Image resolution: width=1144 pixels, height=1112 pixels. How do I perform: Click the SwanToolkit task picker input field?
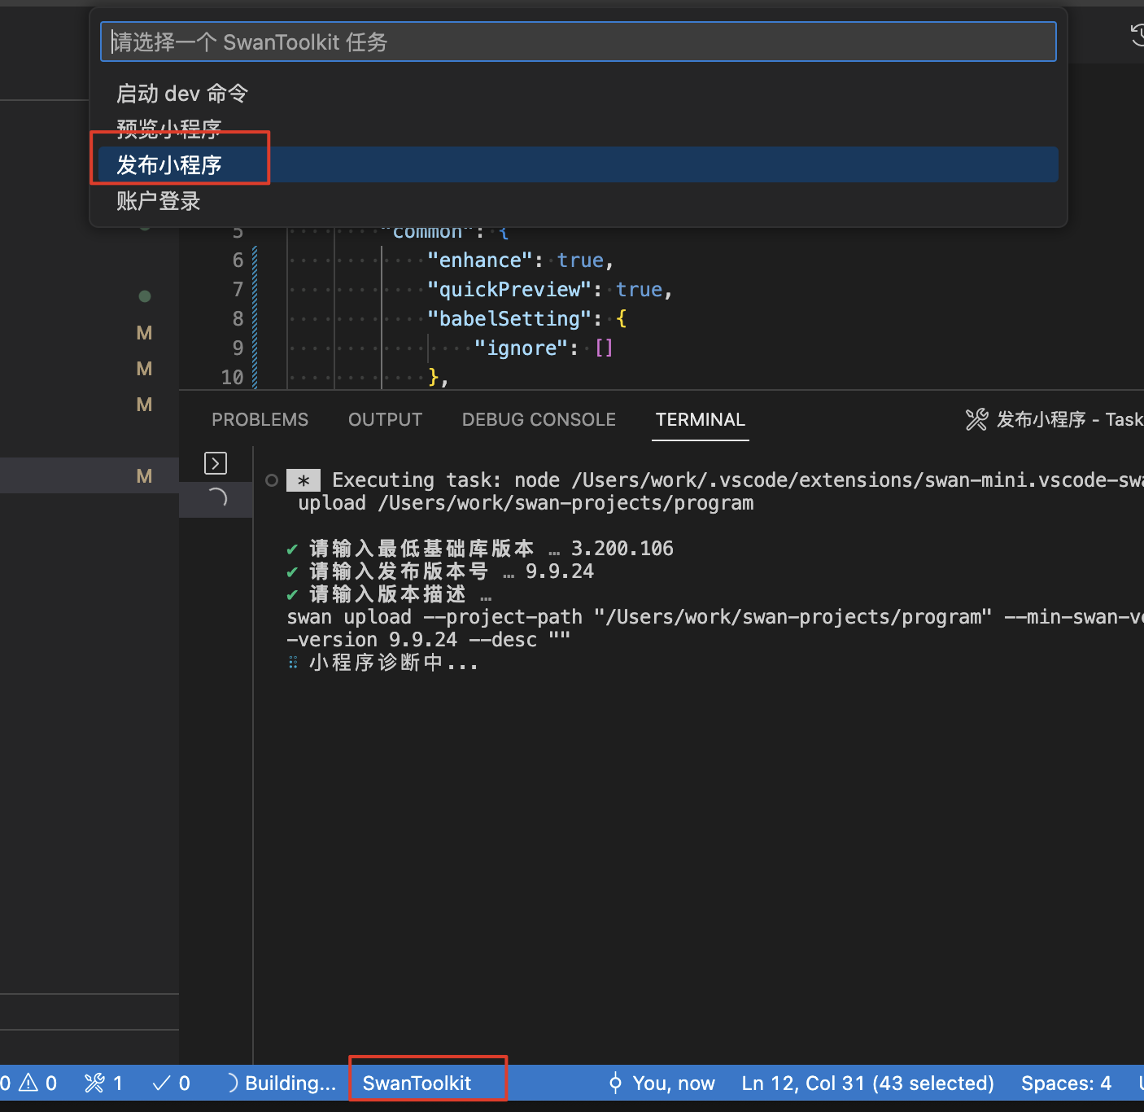[x=578, y=42]
